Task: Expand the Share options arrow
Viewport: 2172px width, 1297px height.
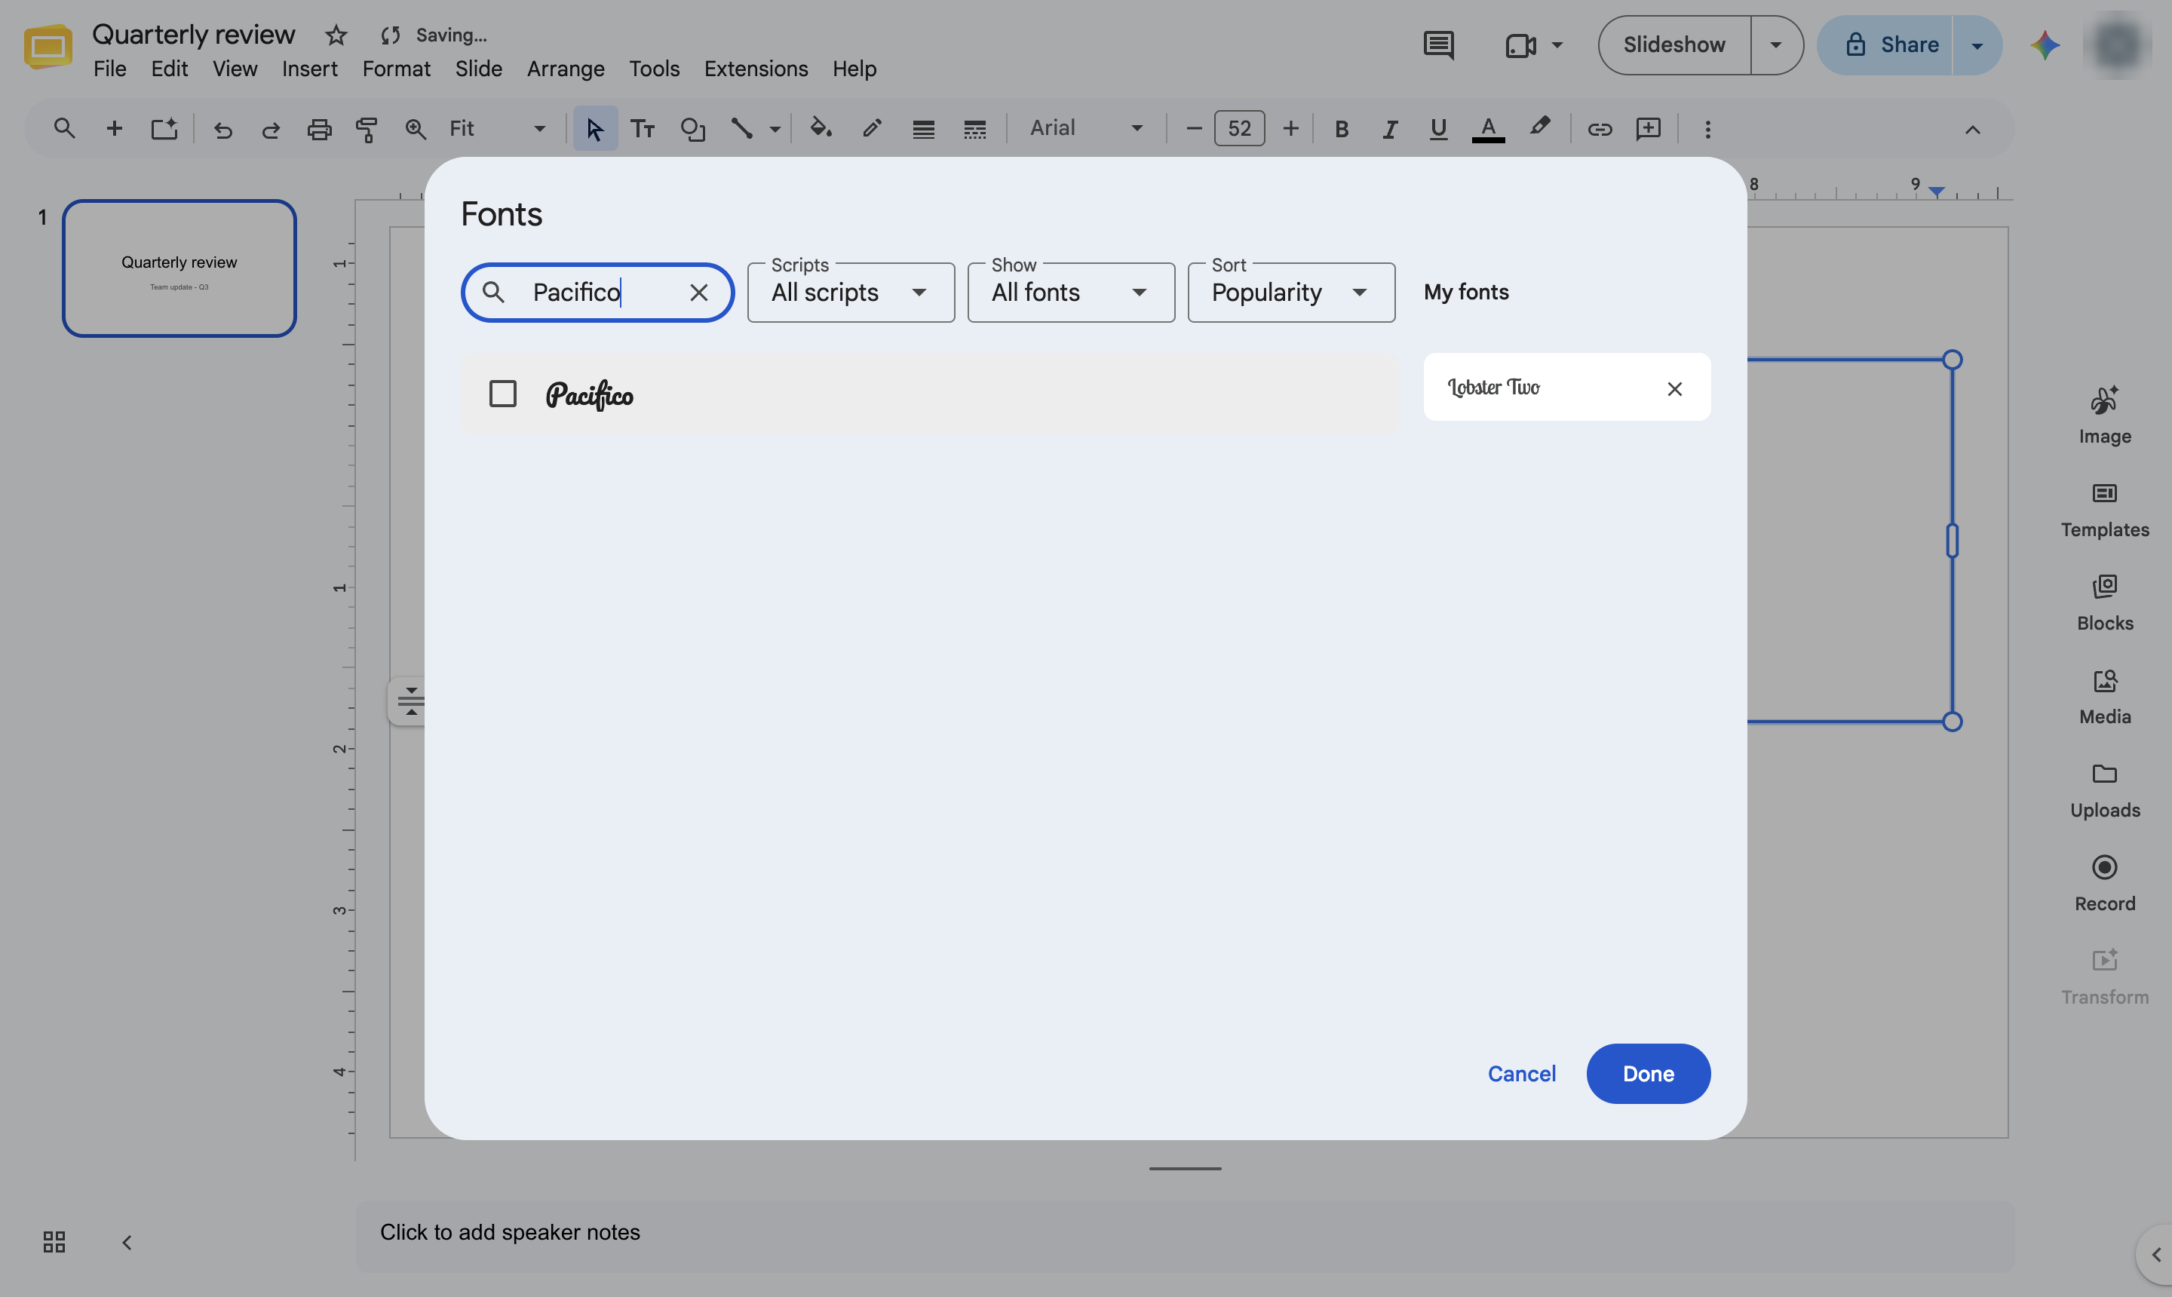Action: point(1977,44)
